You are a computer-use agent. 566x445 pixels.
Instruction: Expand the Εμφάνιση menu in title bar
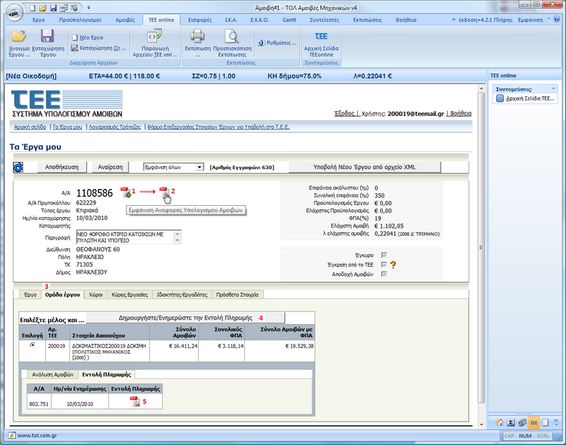pos(531,20)
